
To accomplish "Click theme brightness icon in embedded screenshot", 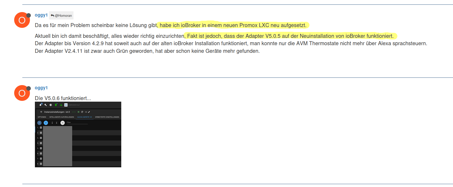I will tap(51, 105).
